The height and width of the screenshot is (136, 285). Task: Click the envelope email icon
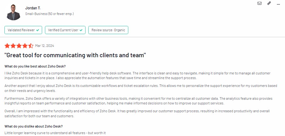(260, 3)
